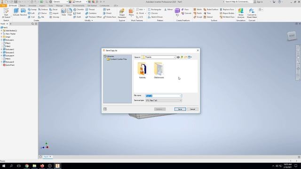Go up one folder level in dialog
Image resolution: width=301 pixels, height=169 pixels.
coord(182,57)
